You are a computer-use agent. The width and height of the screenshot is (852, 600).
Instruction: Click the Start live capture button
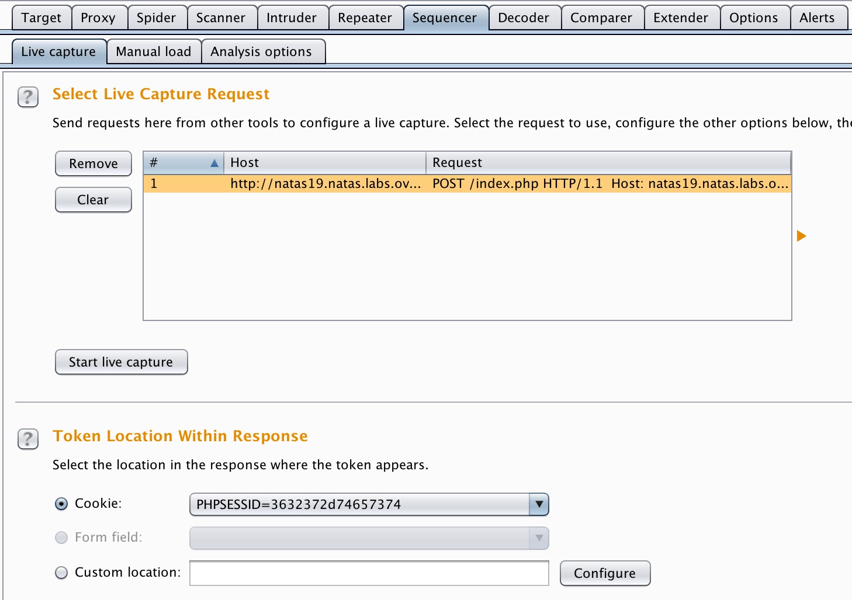coord(121,362)
